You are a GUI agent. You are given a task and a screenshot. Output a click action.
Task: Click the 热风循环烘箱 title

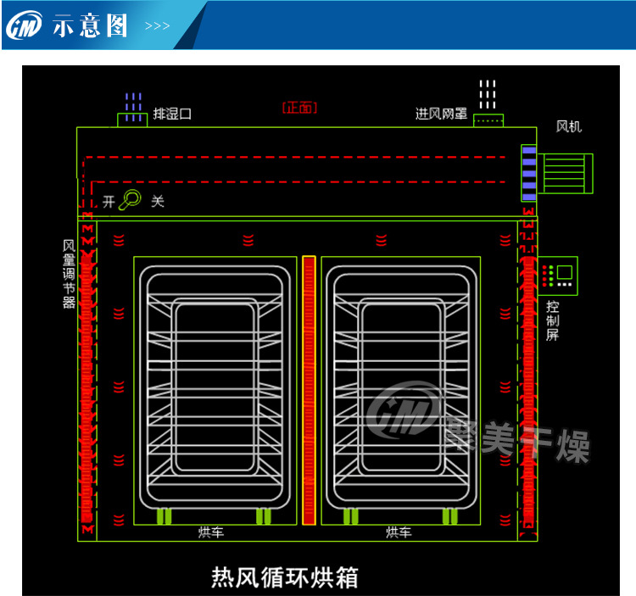point(285,577)
